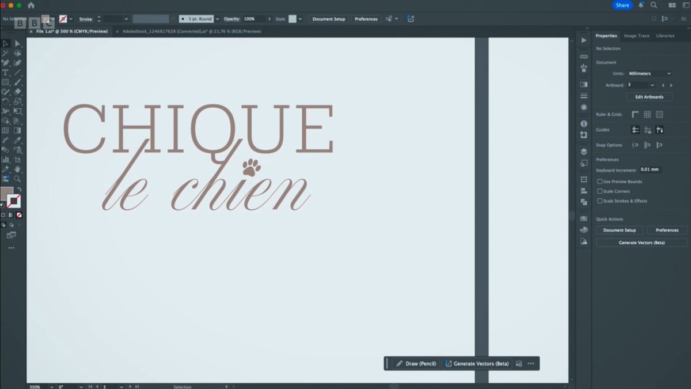Switch to the AdobeStock_1246817628 document tab

[192, 31]
